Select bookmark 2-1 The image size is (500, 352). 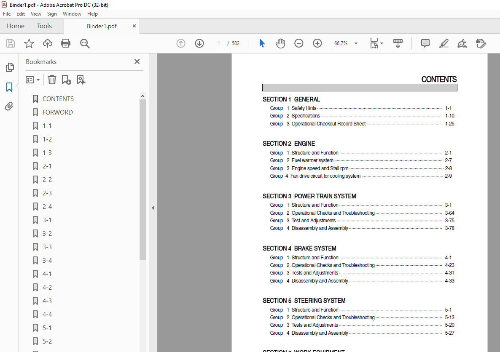47,166
